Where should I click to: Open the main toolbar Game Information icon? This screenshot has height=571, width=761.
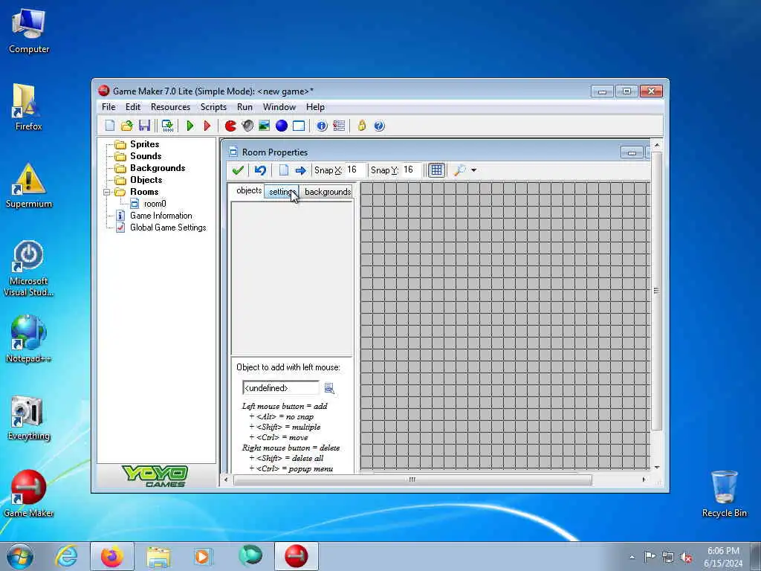(322, 126)
